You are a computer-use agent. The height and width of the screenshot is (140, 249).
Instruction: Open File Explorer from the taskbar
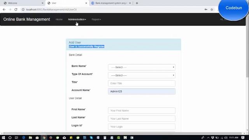click(30, 138)
